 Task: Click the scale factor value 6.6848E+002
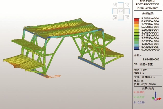pos(151,59)
